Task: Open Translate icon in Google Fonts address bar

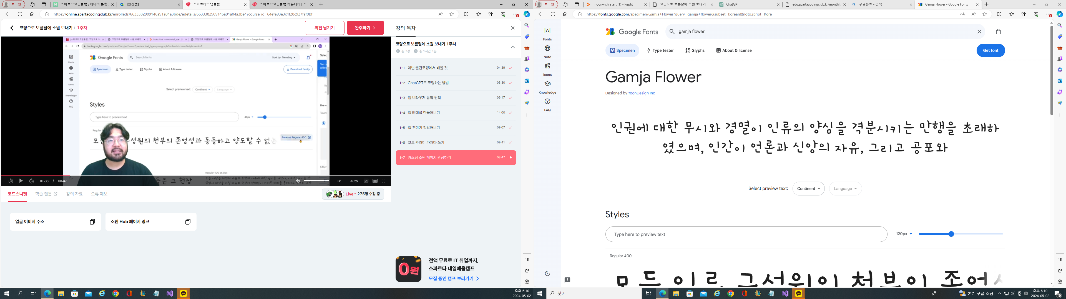Action: 962,14
